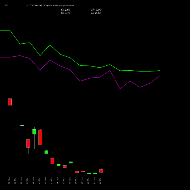Click the green indicator line
This screenshot has width=190, height=190.
click(x=80, y=65)
